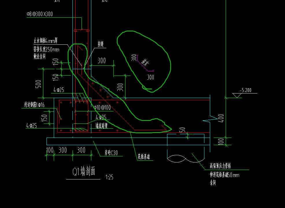
Task: Click the 筏板基础 label
Action: (x=144, y=157)
